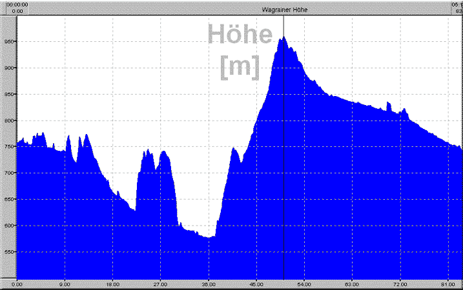Screen dimensions: 463x290
Task: Click the 9.00 distance axis label
Action: pos(65,284)
